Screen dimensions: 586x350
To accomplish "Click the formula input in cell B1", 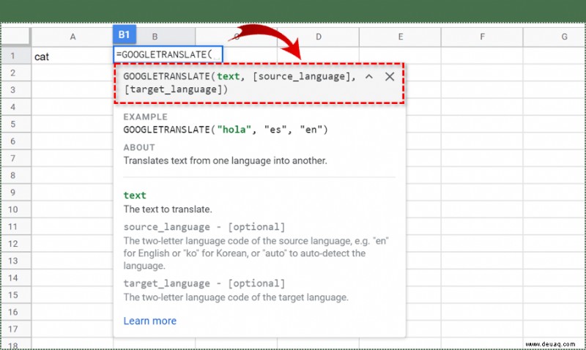I will pos(168,54).
